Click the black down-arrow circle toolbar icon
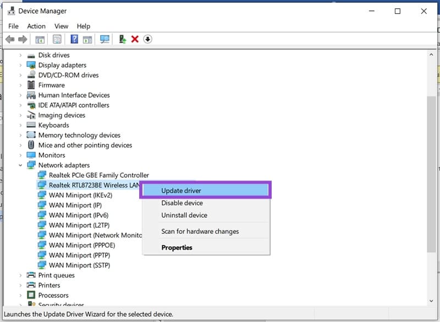This screenshot has width=440, height=322. tap(147, 39)
